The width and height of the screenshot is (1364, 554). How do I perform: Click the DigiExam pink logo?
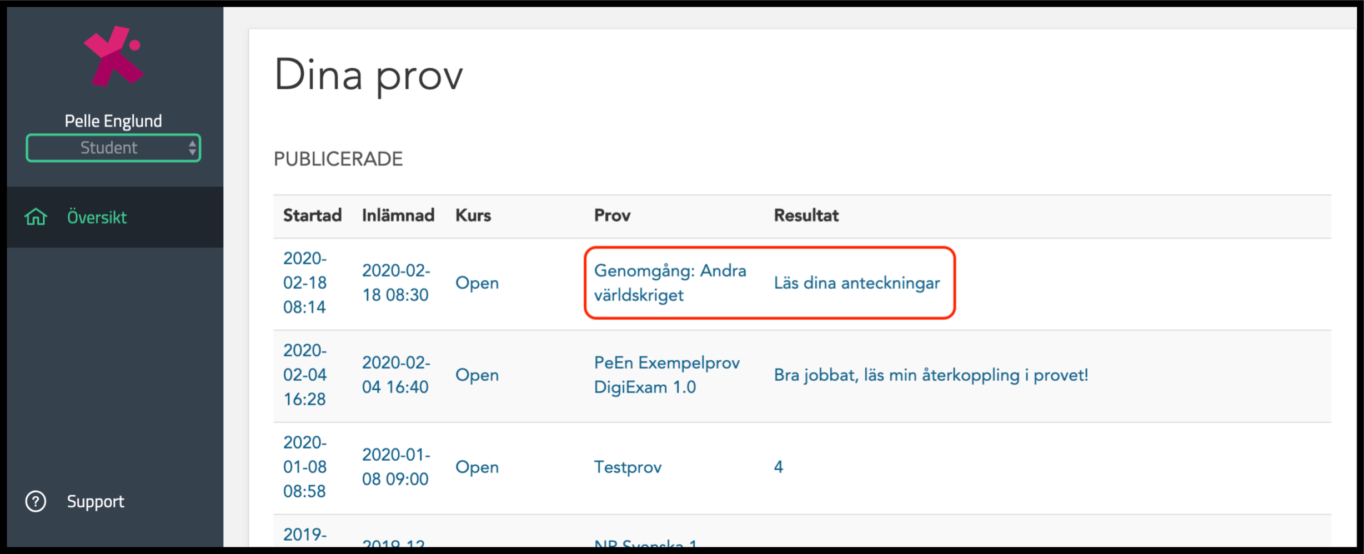[114, 56]
